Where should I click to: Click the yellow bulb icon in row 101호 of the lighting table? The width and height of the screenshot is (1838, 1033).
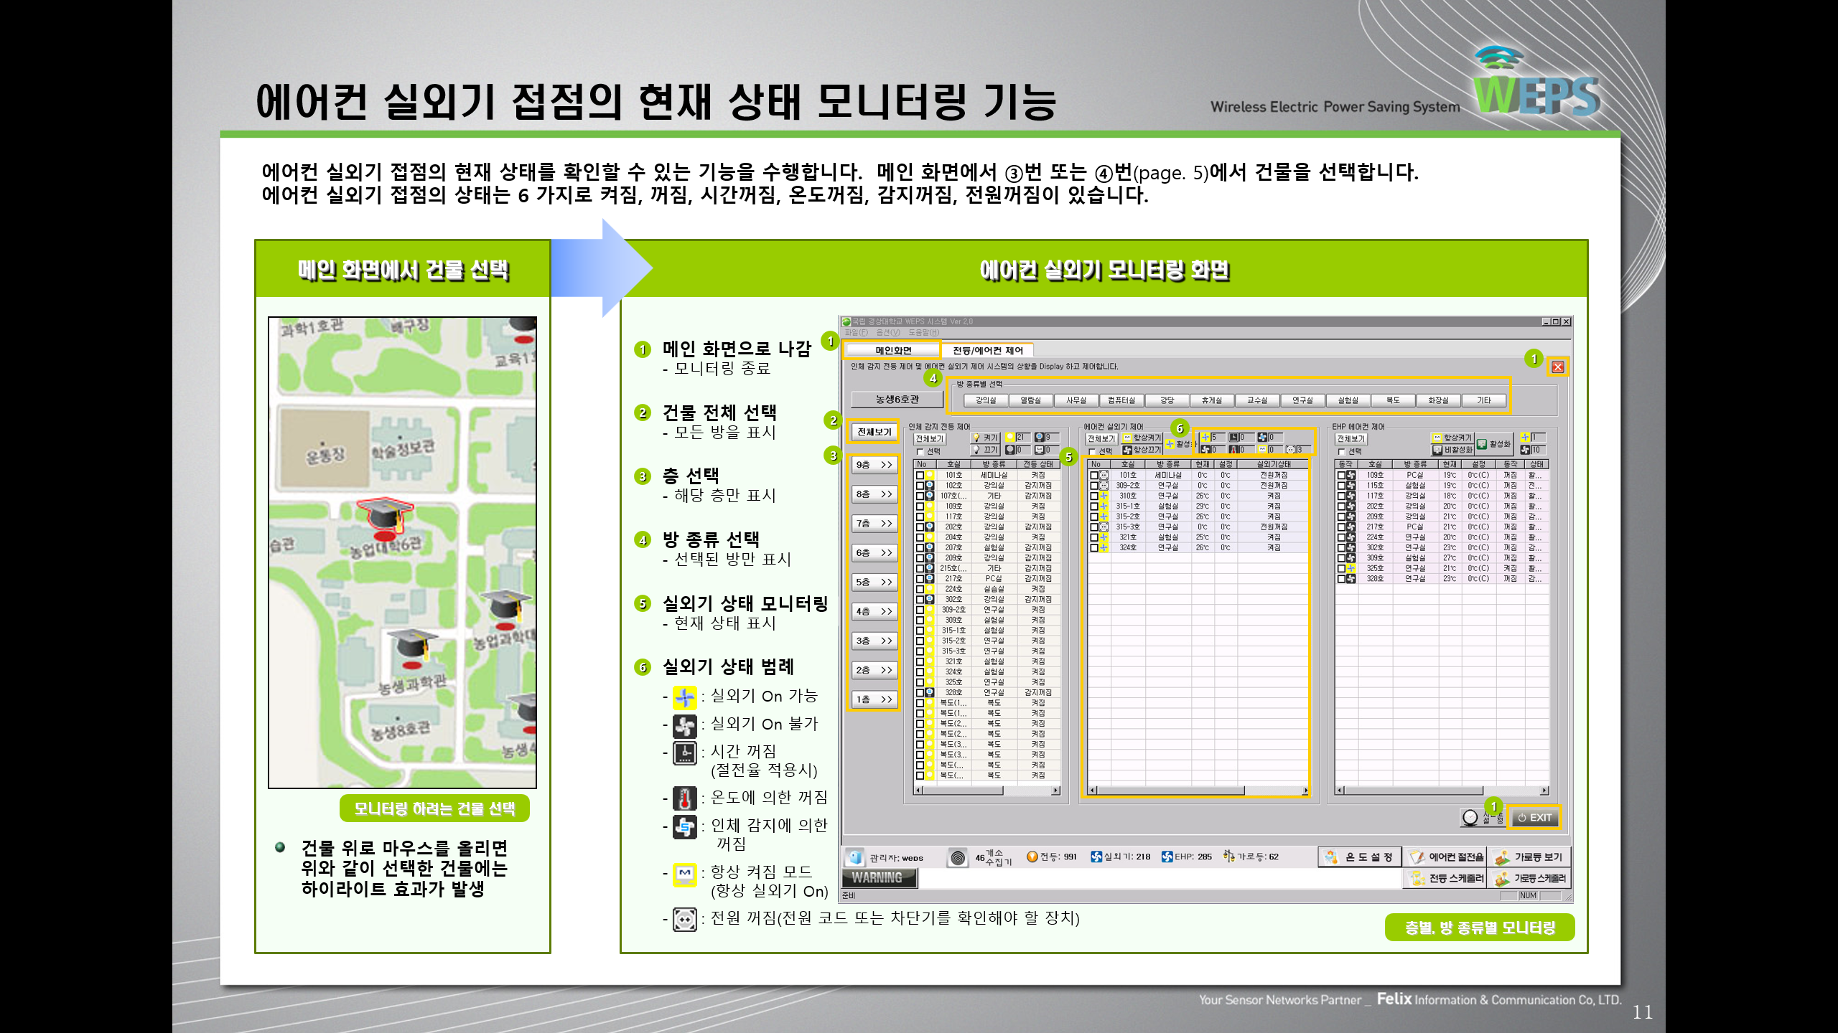click(930, 475)
